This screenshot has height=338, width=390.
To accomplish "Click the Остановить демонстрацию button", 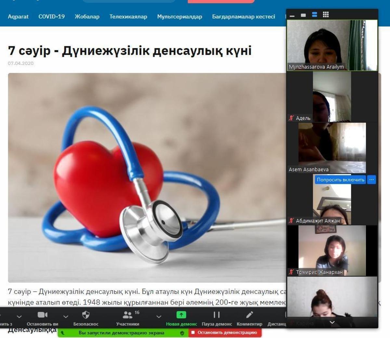I will point(225,332).
